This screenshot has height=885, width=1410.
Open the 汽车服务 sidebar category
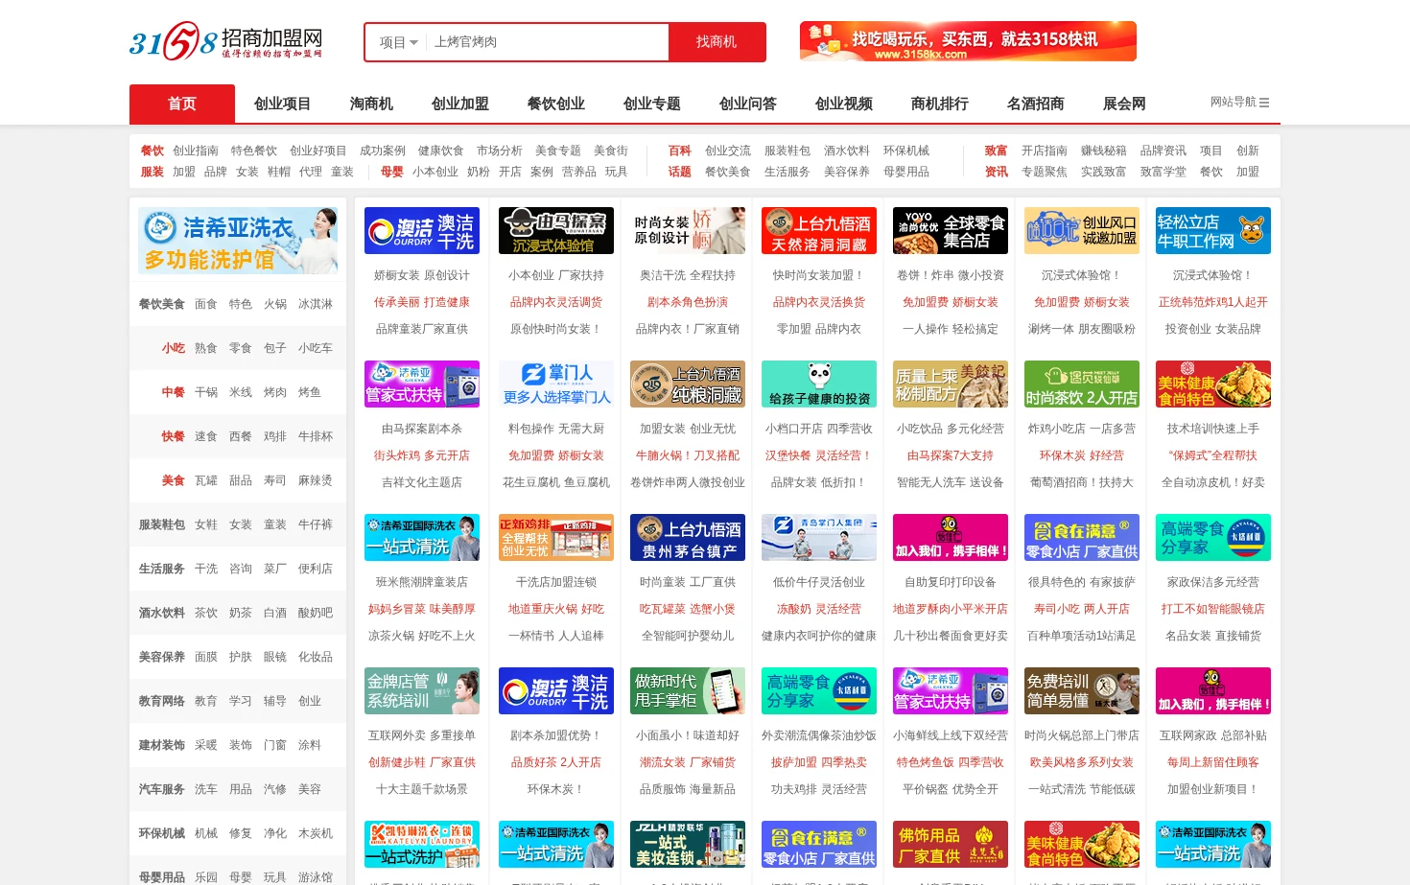(162, 789)
